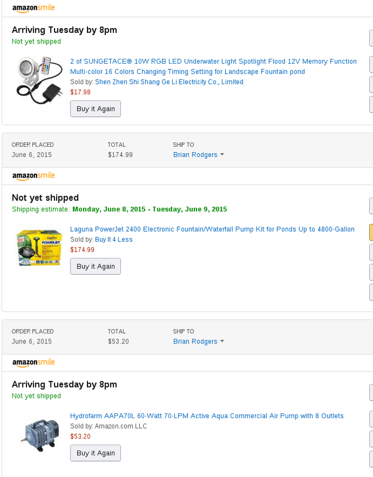This screenshot has width=373, height=477.
Task: Click the Hydrofarm air pump thumbnail
Action: pos(39,431)
